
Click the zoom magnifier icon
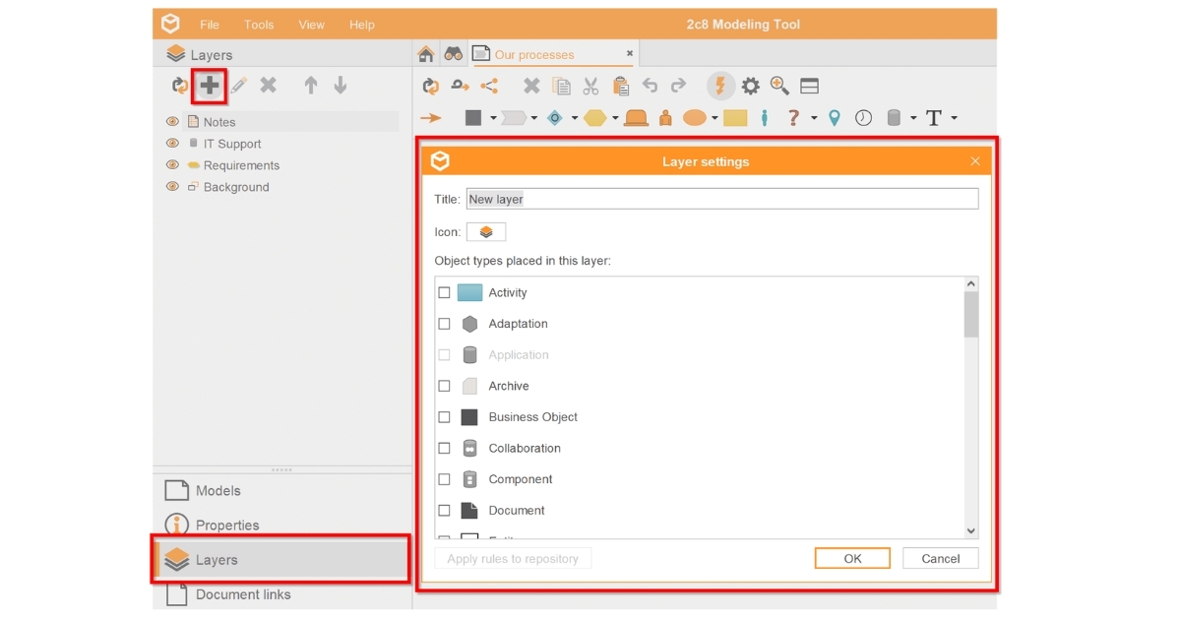779,86
